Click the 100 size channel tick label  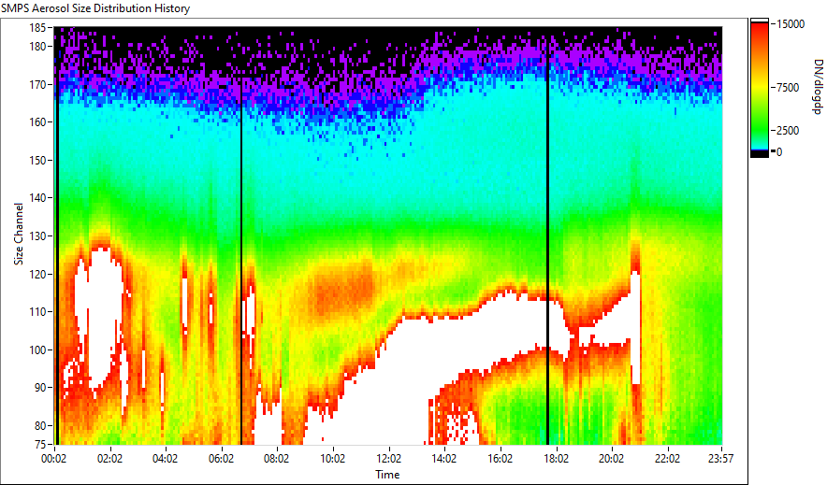coord(36,349)
